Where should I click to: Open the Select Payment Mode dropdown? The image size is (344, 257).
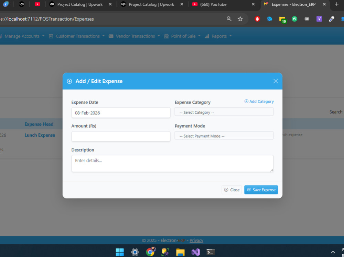point(224,136)
